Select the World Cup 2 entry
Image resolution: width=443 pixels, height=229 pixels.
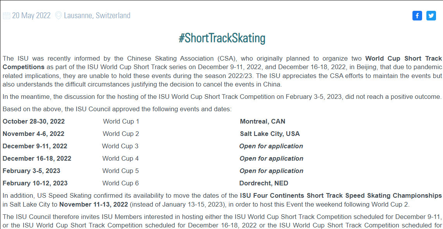[121, 134]
